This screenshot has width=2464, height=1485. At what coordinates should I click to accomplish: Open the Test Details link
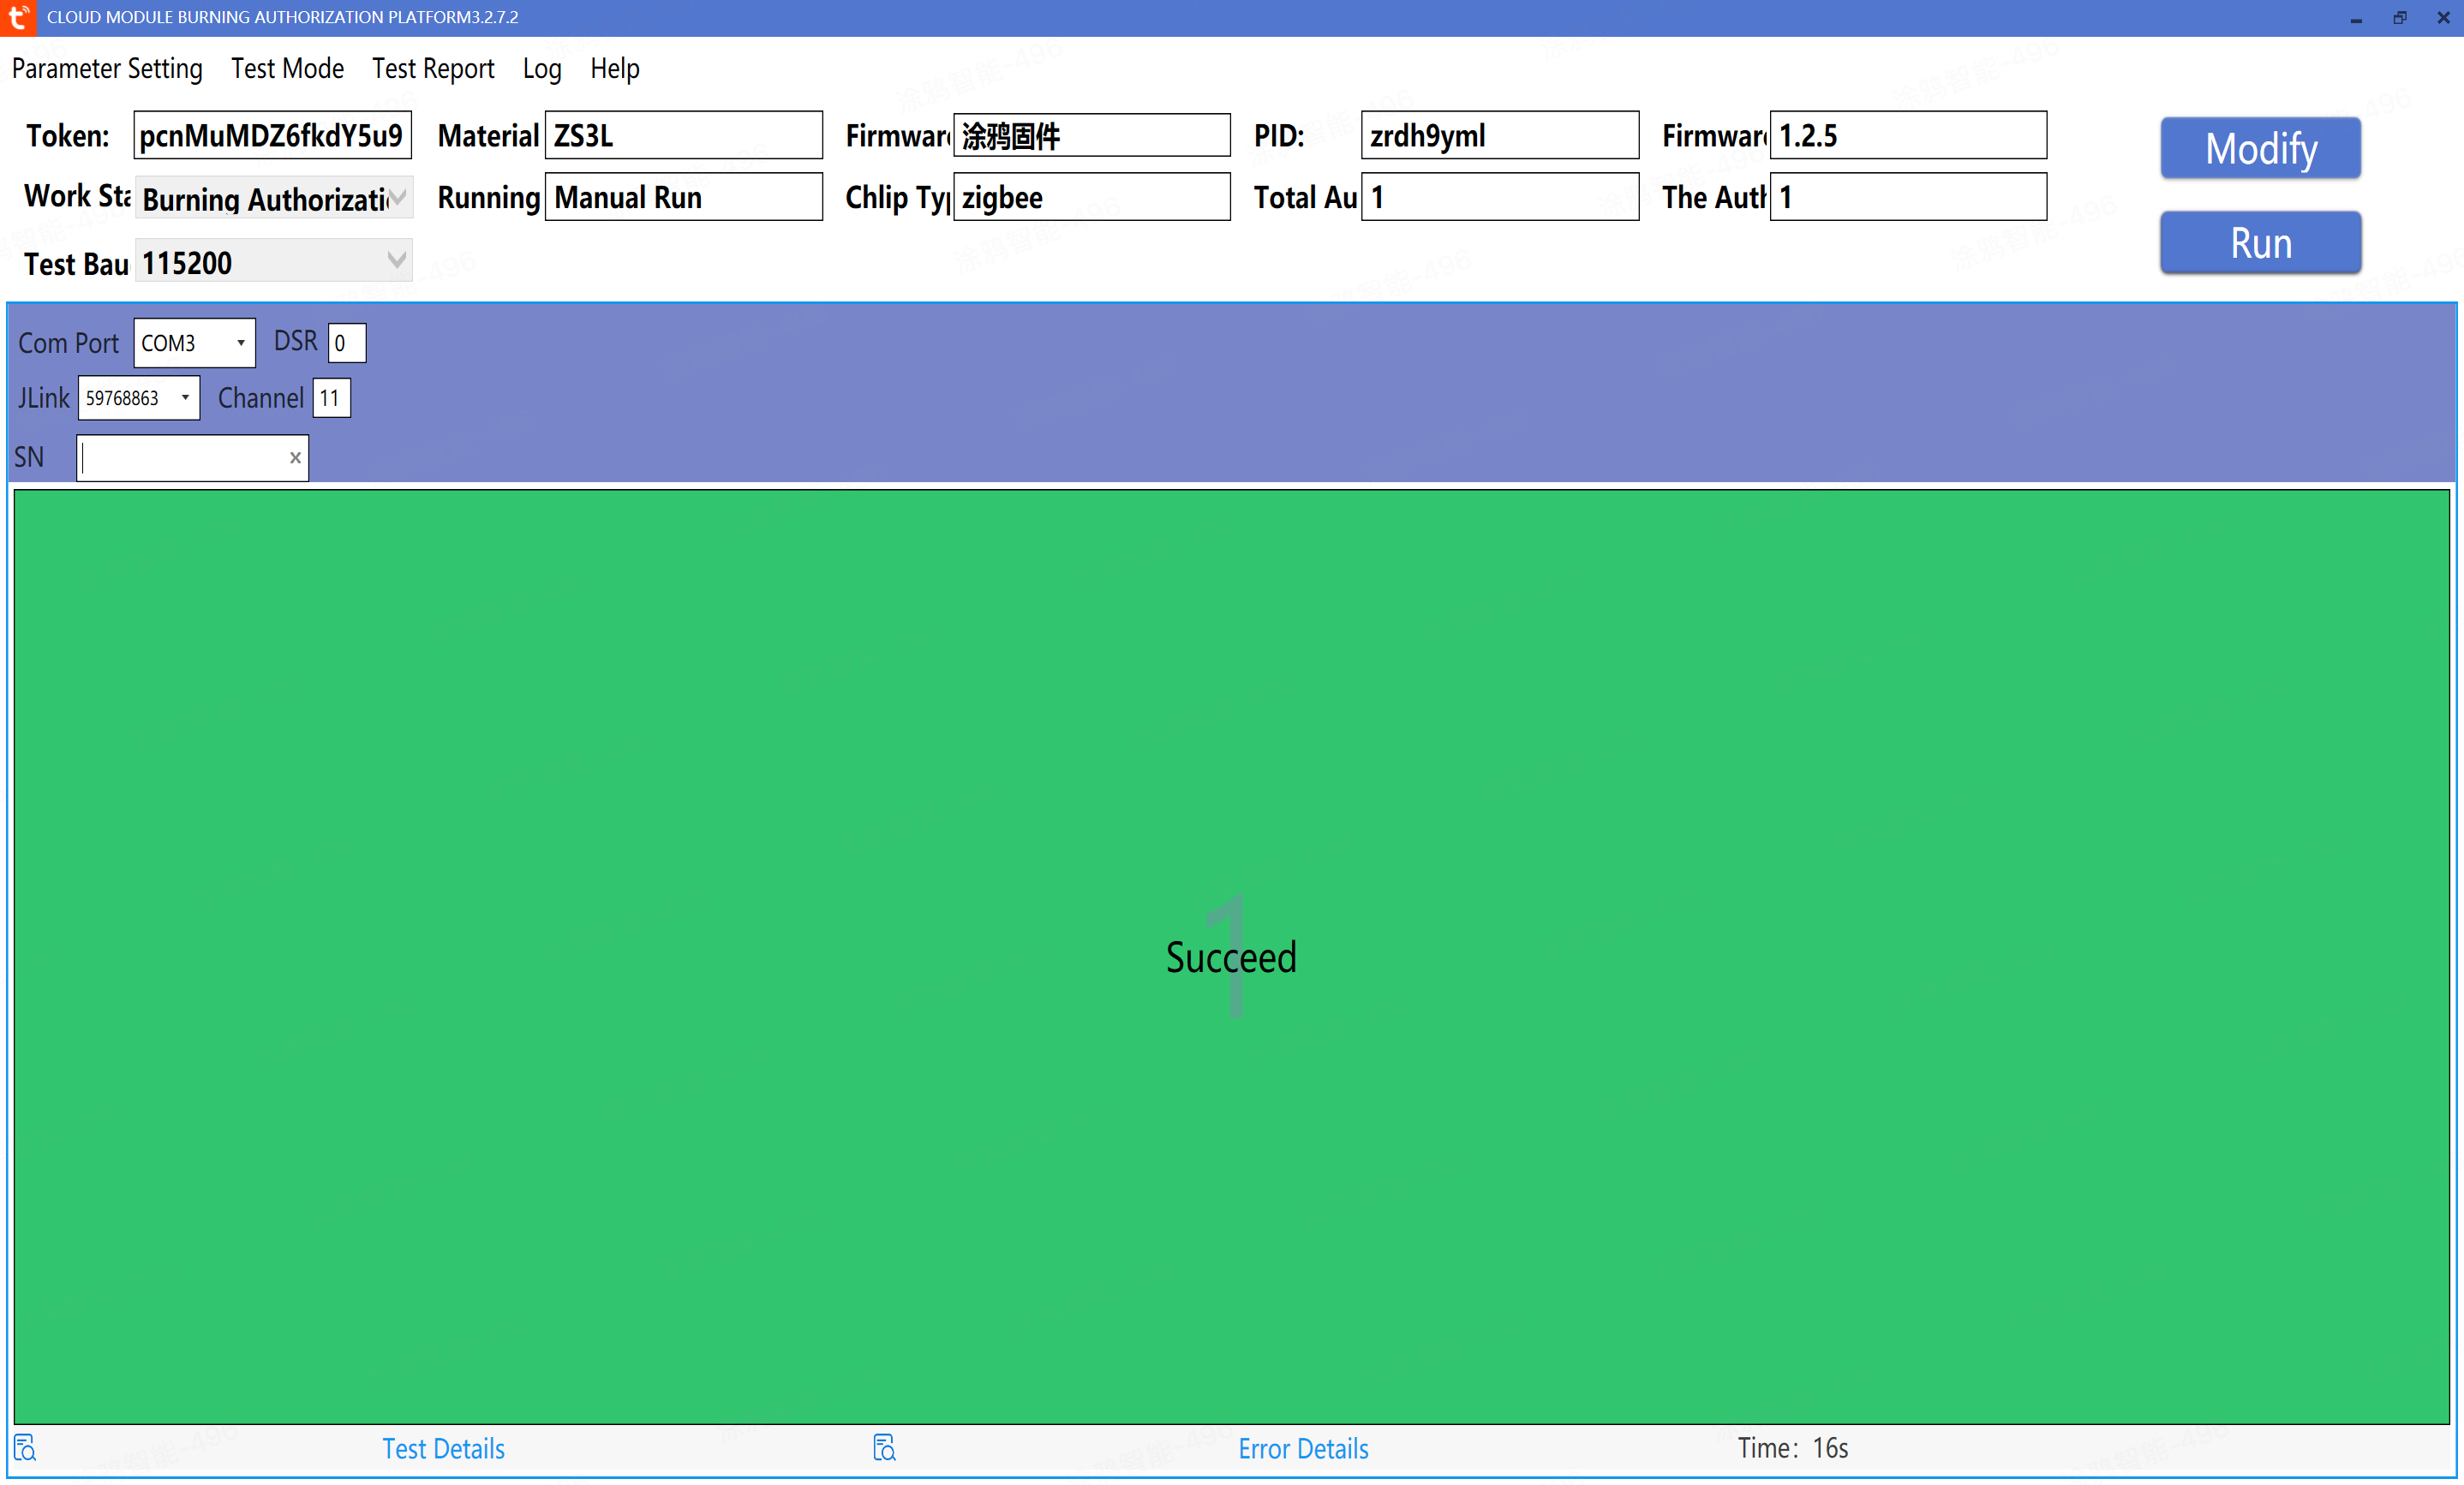coord(443,1448)
